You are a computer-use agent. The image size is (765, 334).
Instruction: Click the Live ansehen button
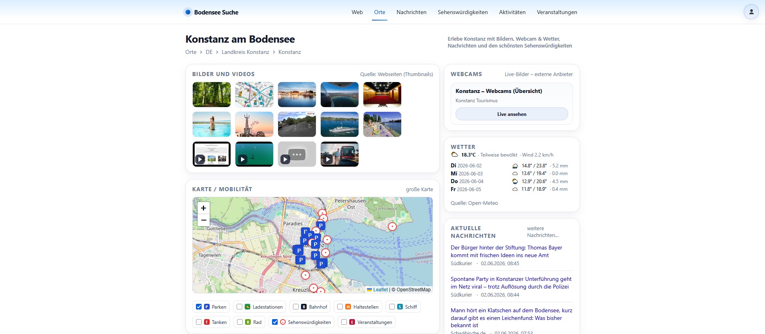[x=511, y=114]
